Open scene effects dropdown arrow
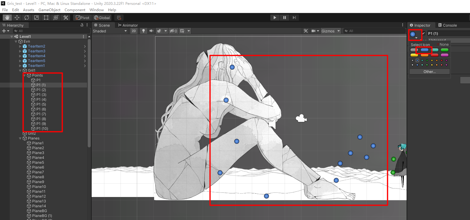470x220 pixels. (166, 31)
